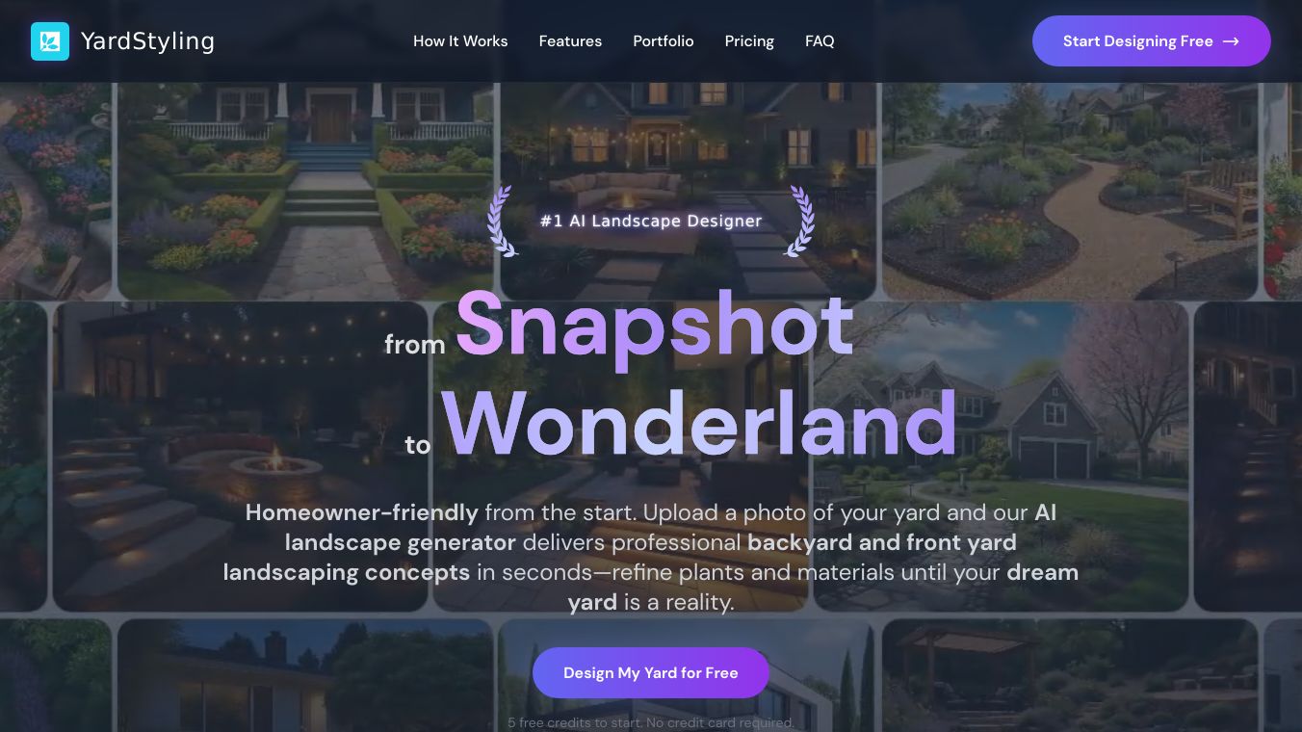
Task: Open the gravel path with bench thumbnail
Action: click(1070, 191)
